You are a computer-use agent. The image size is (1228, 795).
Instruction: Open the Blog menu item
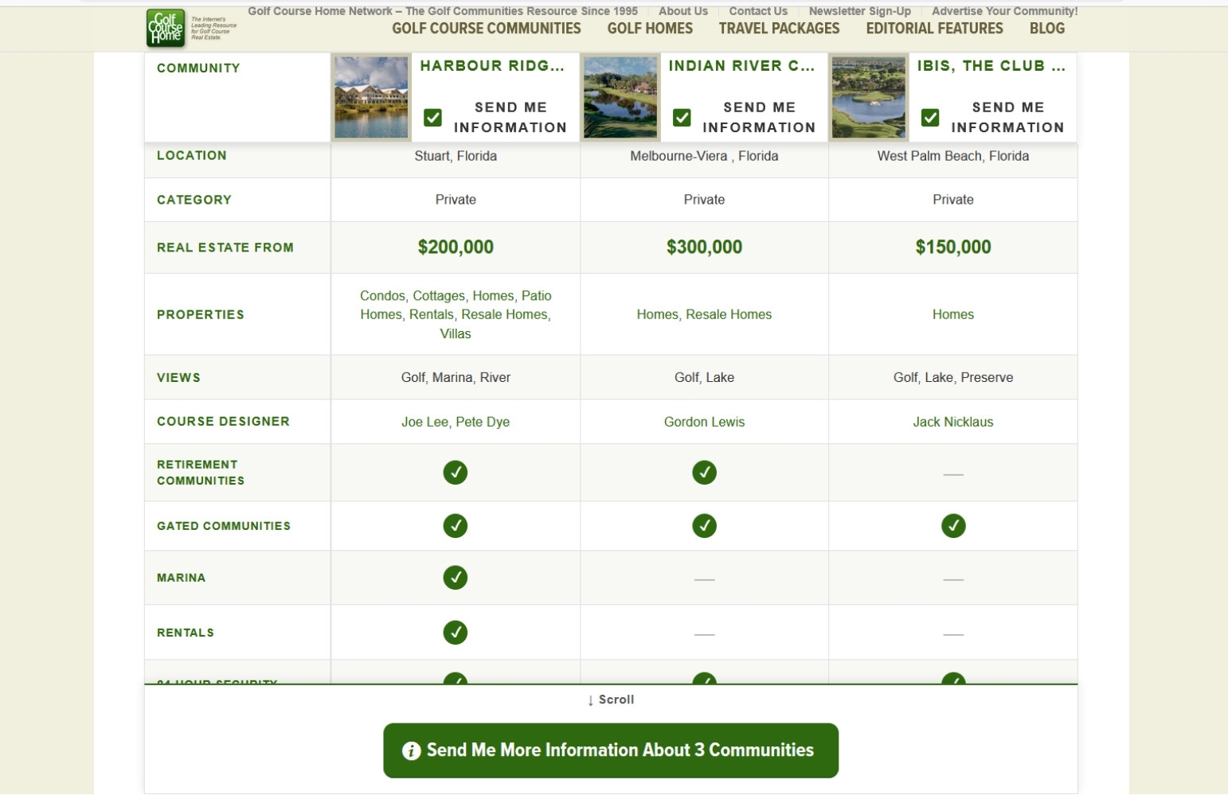pos(1047,28)
